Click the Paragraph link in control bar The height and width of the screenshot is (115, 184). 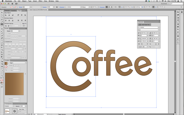pos(102,7)
